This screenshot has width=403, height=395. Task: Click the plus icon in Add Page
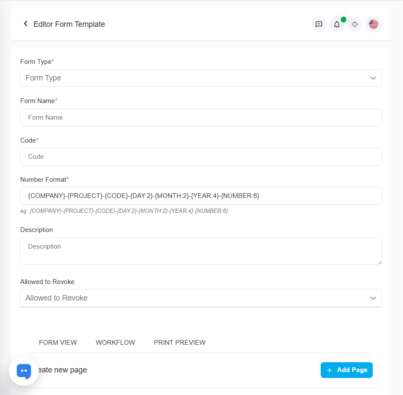coord(329,370)
